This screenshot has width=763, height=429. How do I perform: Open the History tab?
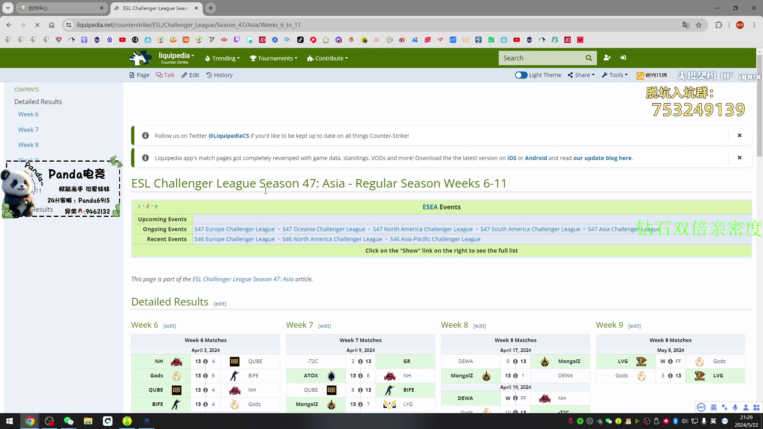[x=222, y=75]
